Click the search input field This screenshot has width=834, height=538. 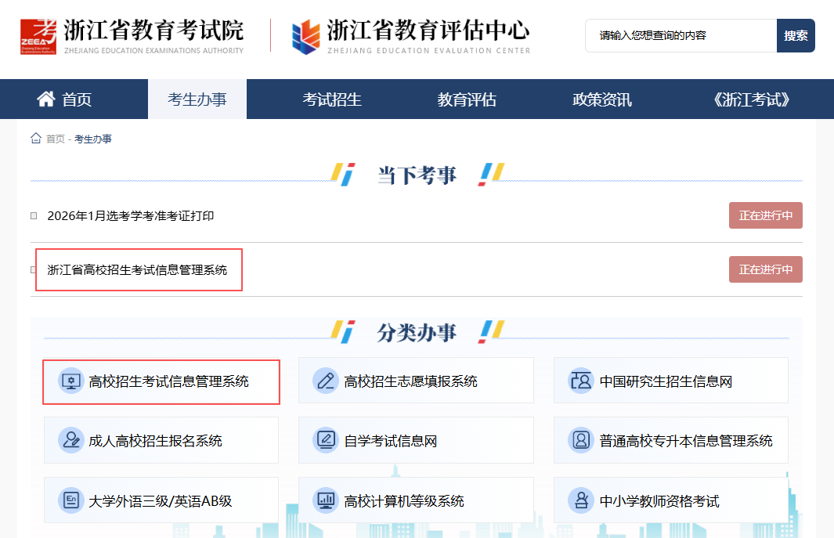coord(680,36)
